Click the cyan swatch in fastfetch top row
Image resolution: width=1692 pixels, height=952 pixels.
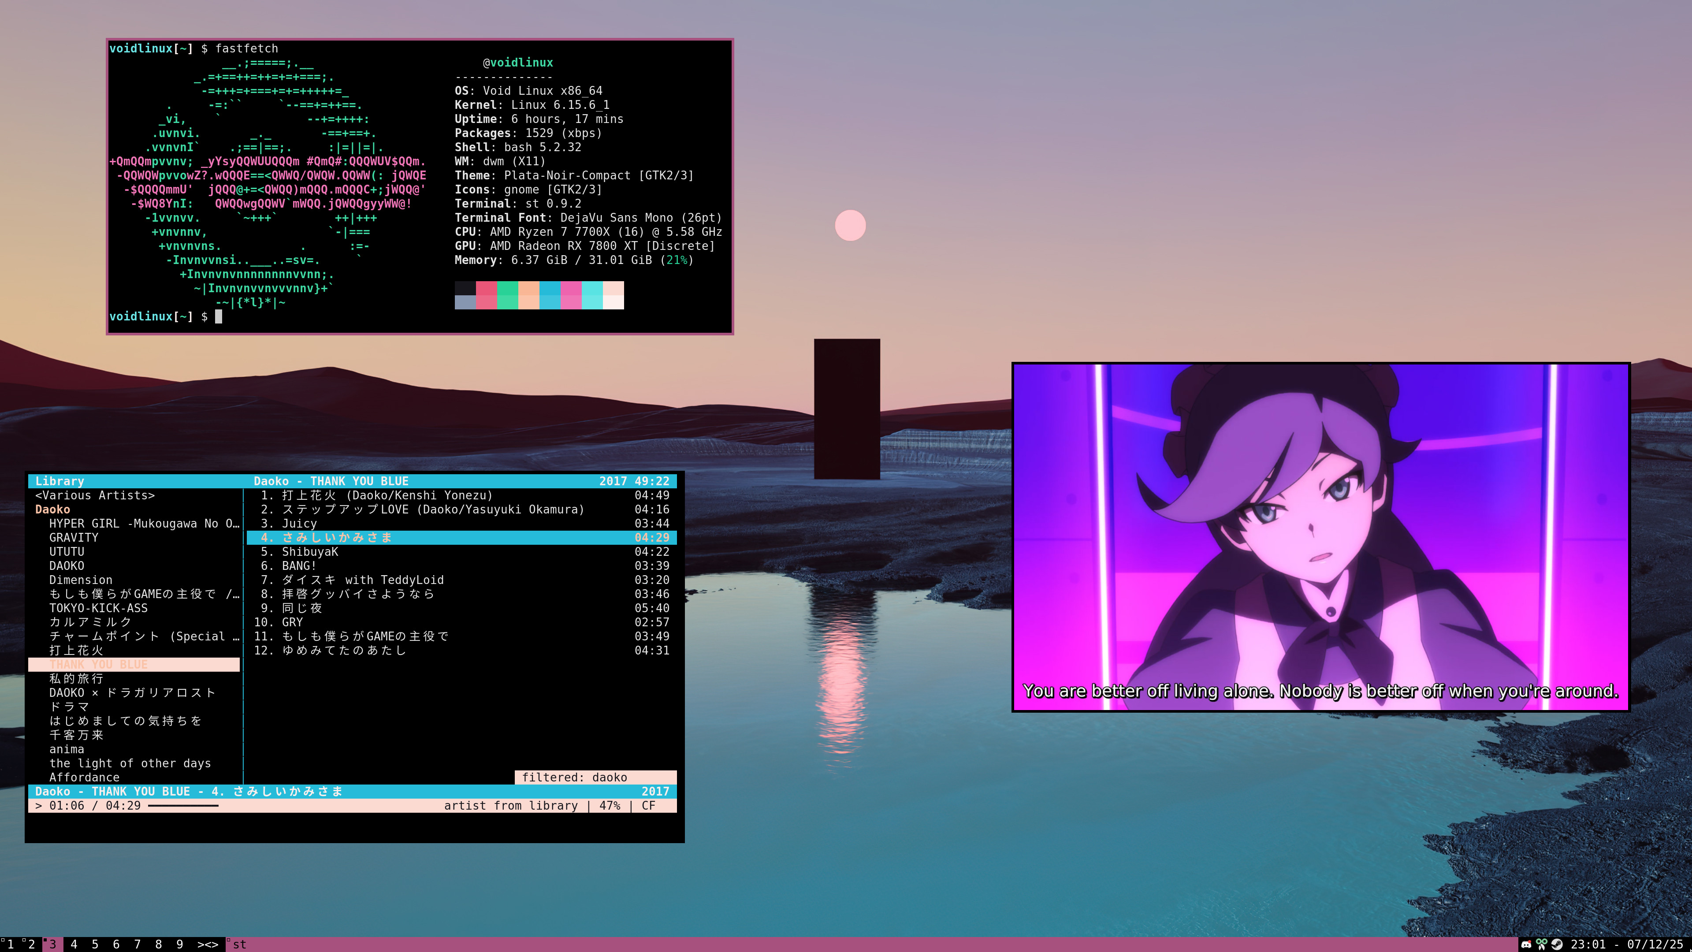point(592,288)
